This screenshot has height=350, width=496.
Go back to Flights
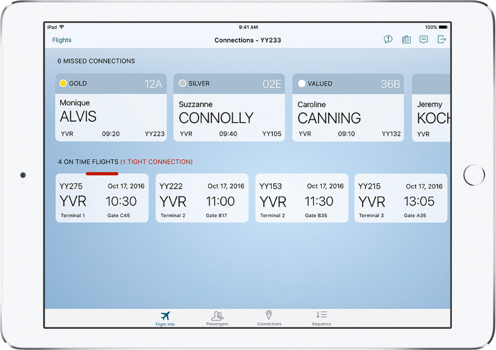62,40
